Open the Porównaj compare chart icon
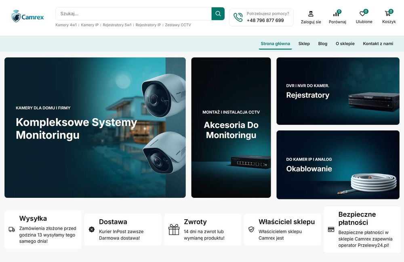Screen dimensions: 404x262 (336, 14)
